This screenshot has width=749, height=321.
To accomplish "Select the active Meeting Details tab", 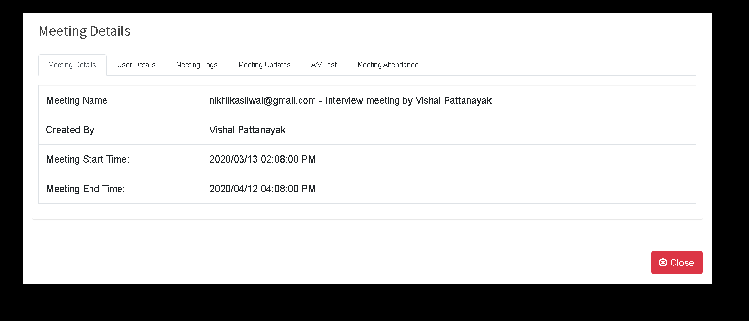I will 72,65.
